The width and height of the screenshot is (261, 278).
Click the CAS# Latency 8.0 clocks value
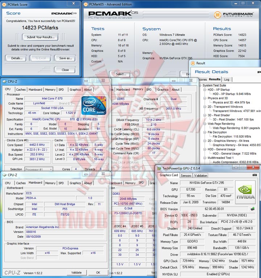point(153,130)
